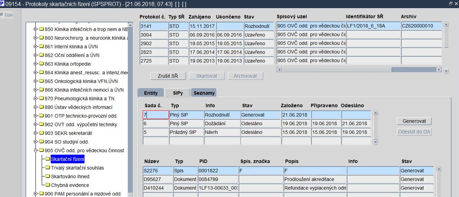Select Trvalý skartační souhlas in tree
This screenshot has height=197, width=459.
(x=77, y=168)
